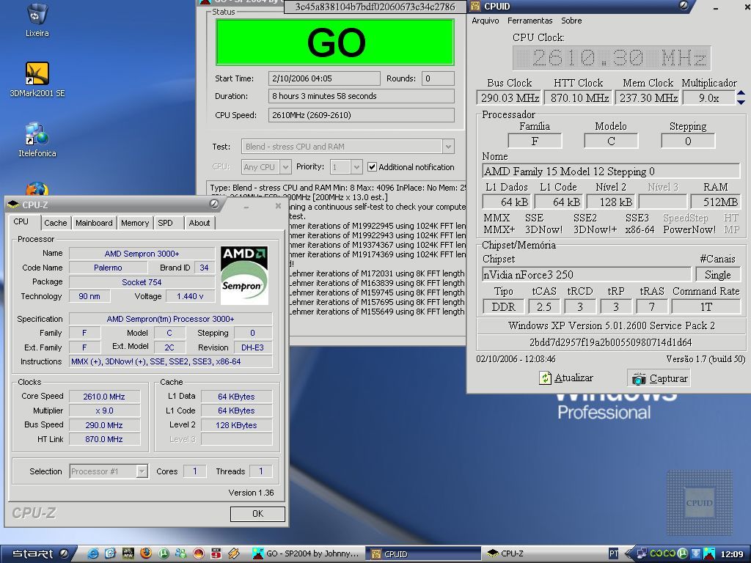Screen dimensions: 751x563
Task: Open uTorrent from the quick launch bar
Action: (x=164, y=553)
